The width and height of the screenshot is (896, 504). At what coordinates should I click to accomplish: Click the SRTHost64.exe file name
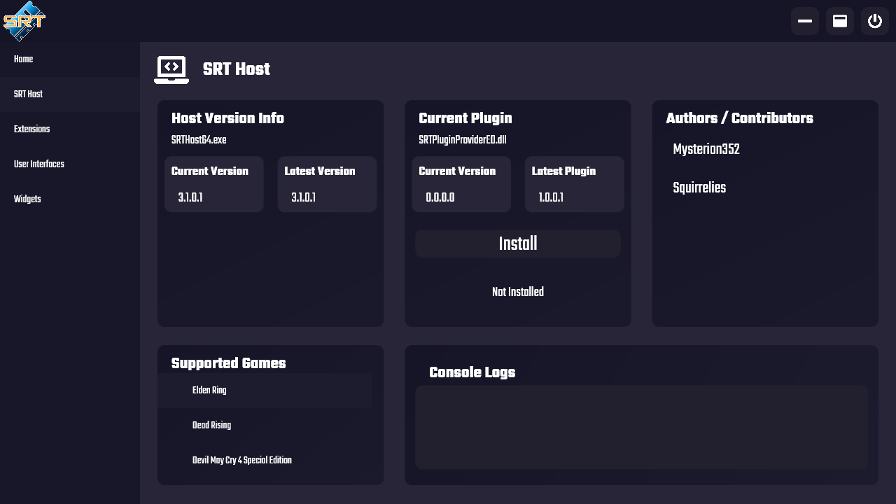(x=199, y=140)
